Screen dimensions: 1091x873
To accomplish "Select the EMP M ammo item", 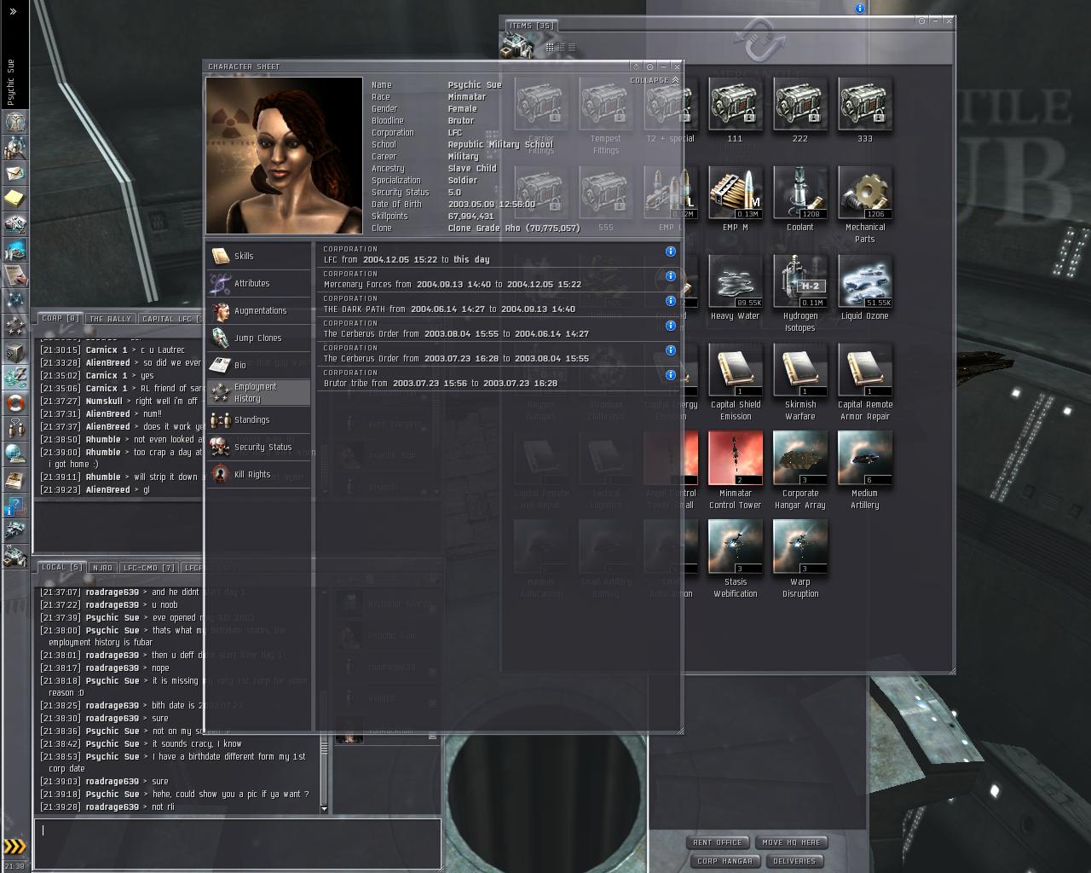I will 736,199.
